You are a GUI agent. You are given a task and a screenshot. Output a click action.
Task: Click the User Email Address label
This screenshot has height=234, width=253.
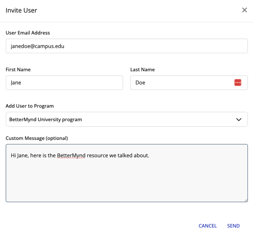point(28,33)
